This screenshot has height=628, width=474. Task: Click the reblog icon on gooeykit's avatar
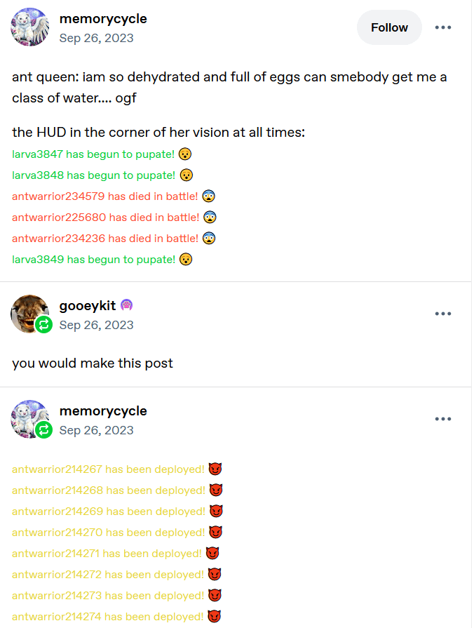click(43, 324)
